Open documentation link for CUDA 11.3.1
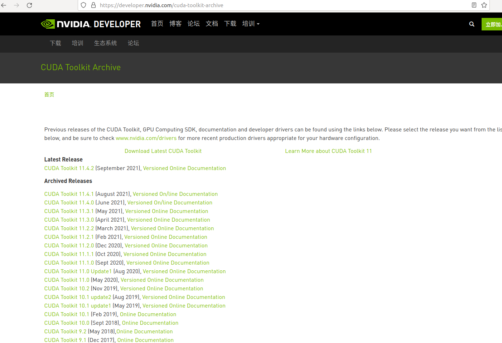This screenshot has height=343, width=502. pos(166,211)
